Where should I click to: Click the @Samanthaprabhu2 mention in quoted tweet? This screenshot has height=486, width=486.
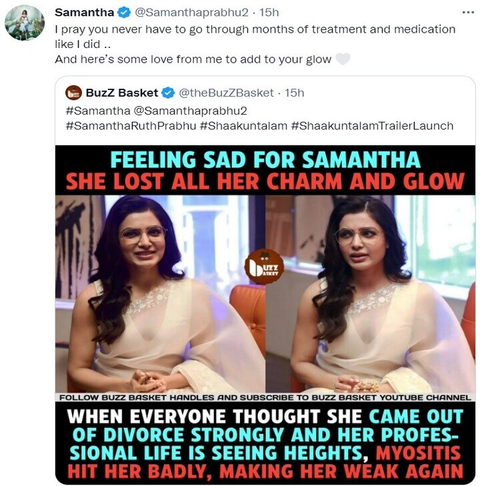pos(190,111)
